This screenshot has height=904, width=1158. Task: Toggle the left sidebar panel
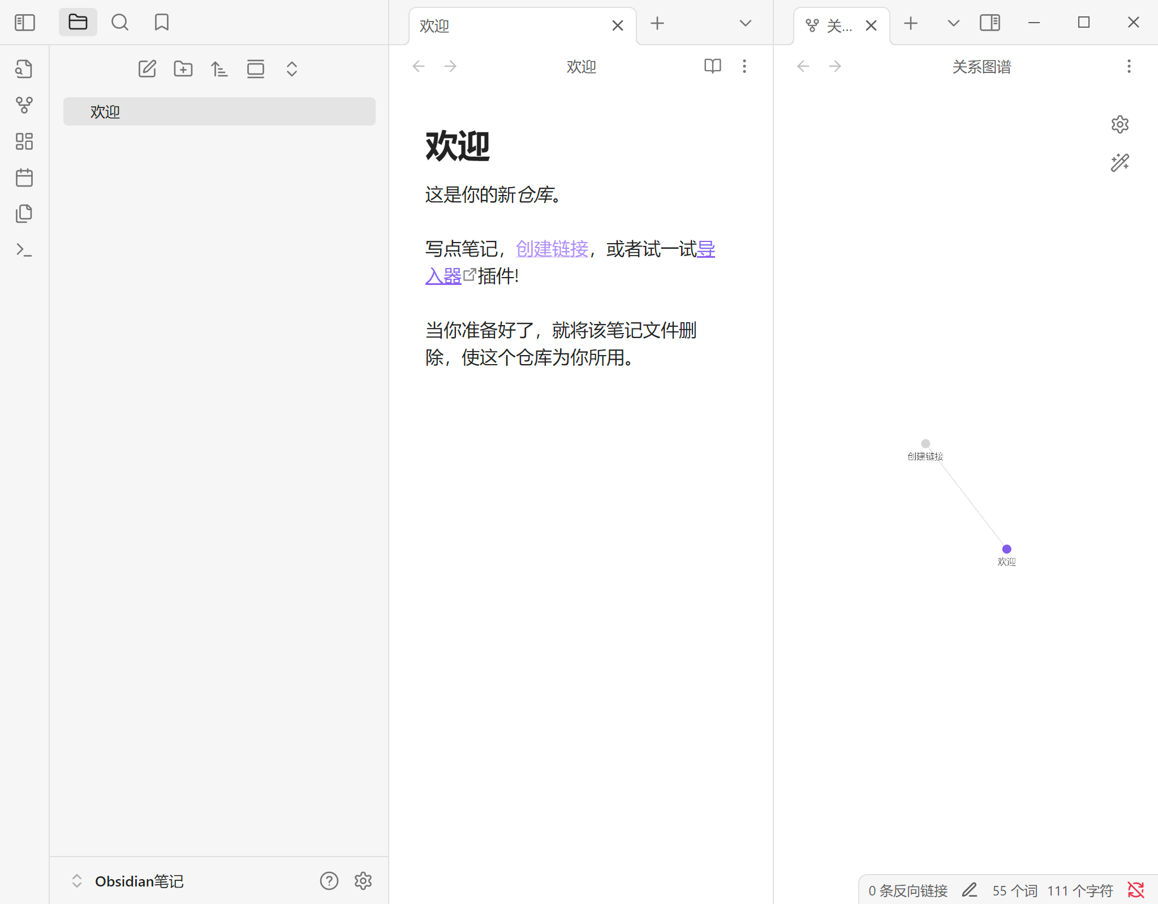(x=25, y=22)
